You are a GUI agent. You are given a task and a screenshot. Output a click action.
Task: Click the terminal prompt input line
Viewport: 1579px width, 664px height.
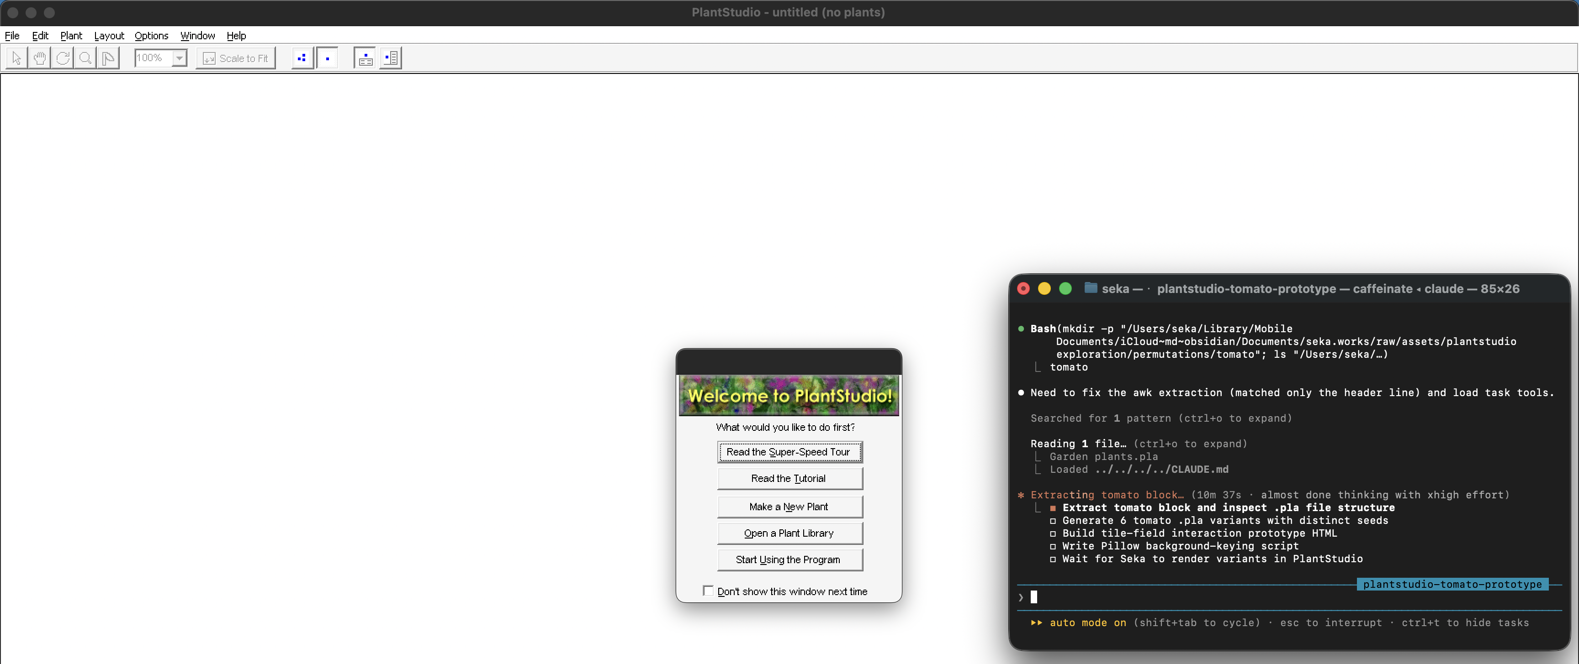pos(1289,597)
